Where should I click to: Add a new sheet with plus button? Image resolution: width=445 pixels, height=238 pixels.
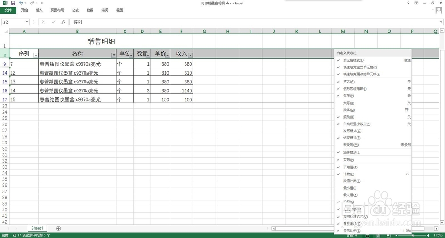coord(58,228)
